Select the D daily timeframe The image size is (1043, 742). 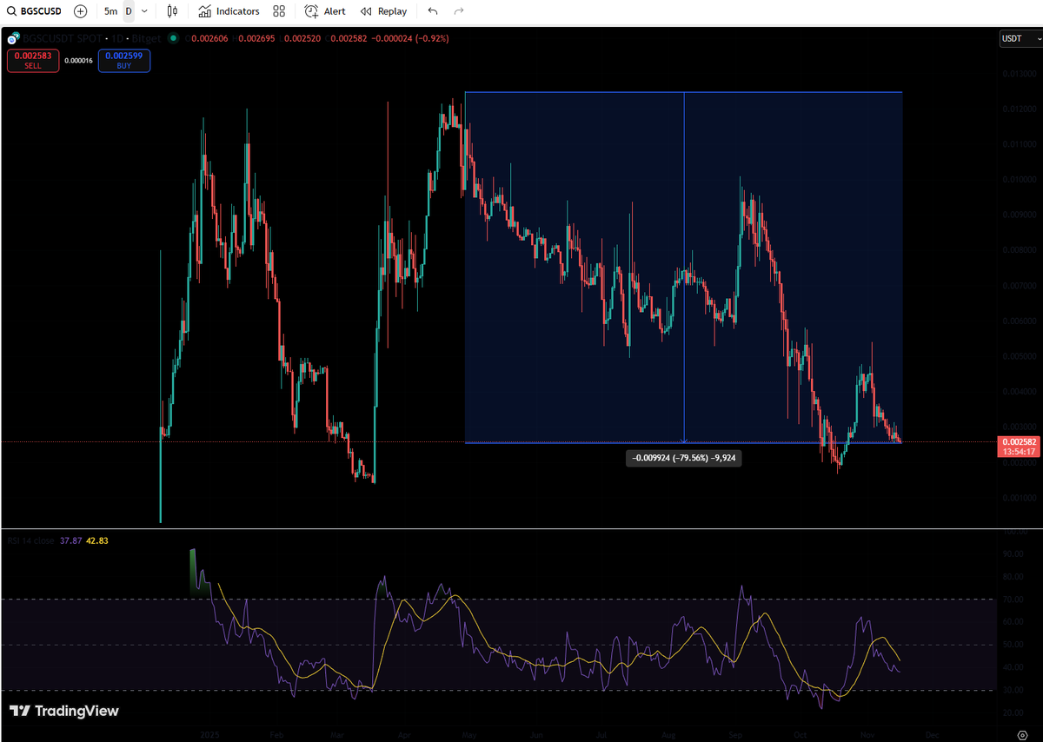(129, 11)
